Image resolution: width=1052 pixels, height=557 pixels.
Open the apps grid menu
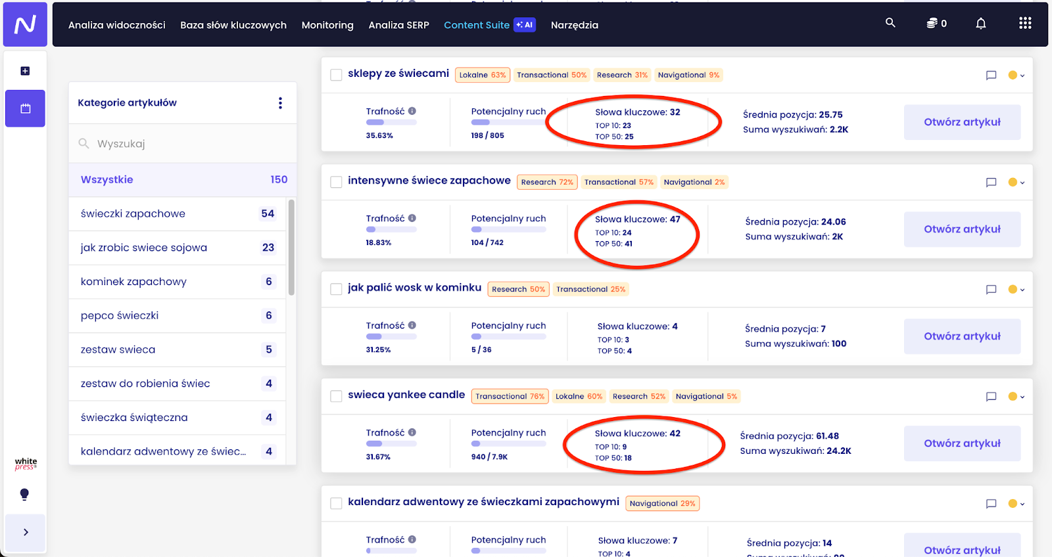[x=1024, y=24]
